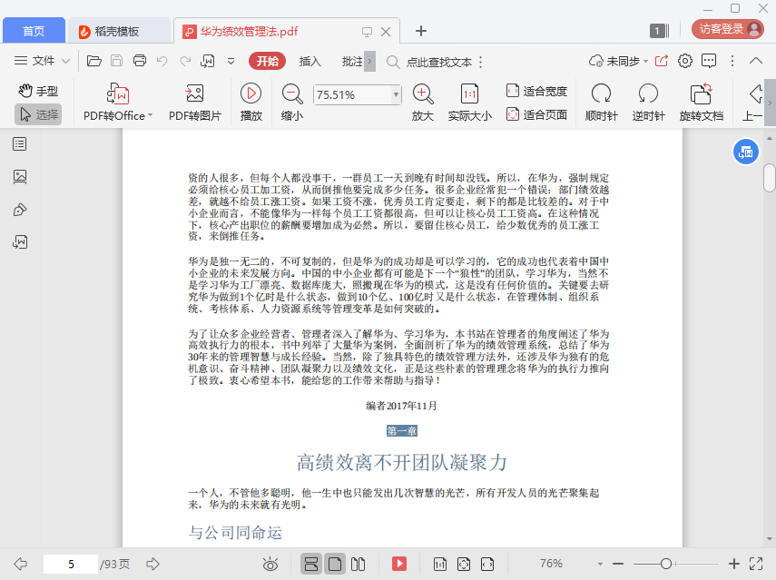
Task: Click the page number field
Action: pyautogui.click(x=71, y=565)
